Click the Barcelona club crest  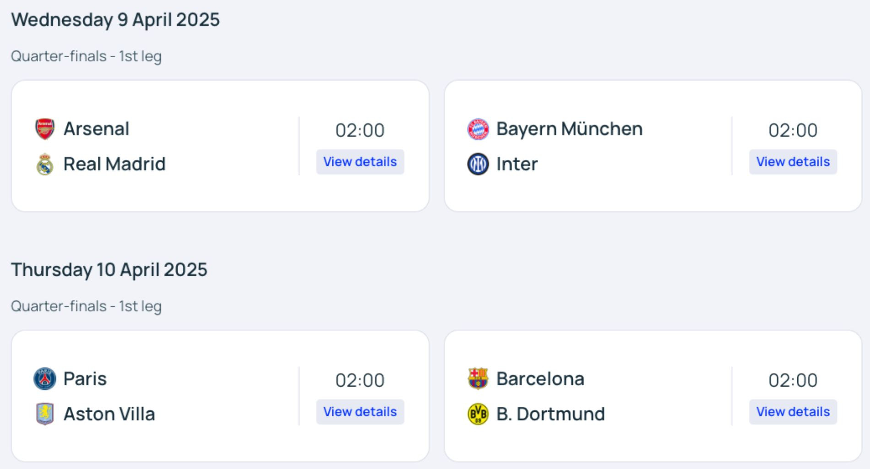(x=478, y=379)
